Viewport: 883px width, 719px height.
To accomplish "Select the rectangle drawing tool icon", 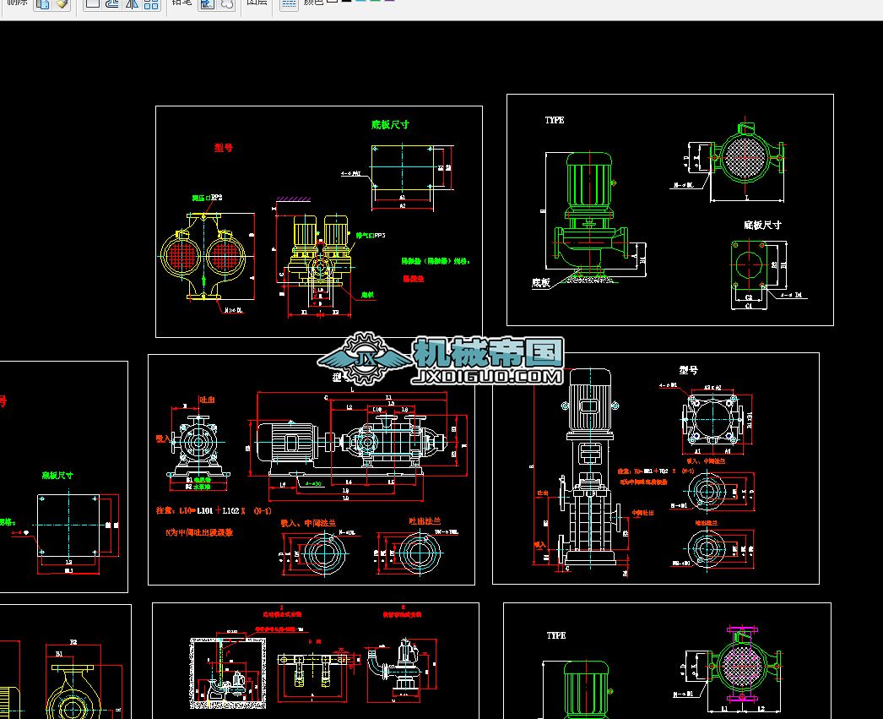I will (x=92, y=4).
